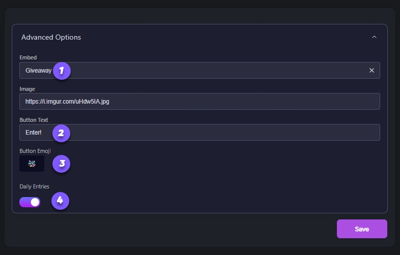Click the number 4 badge marker
The height and width of the screenshot is (255, 400).
point(60,201)
